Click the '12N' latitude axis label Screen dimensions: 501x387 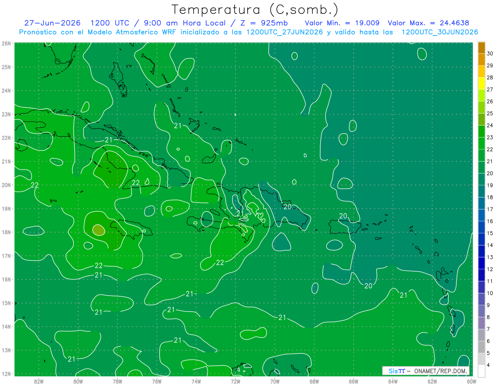coord(6,374)
